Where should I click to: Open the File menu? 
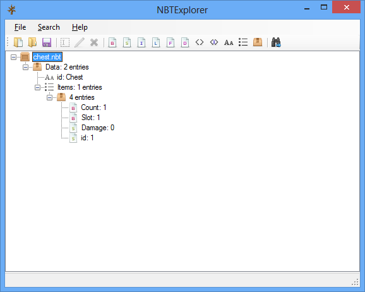click(20, 27)
